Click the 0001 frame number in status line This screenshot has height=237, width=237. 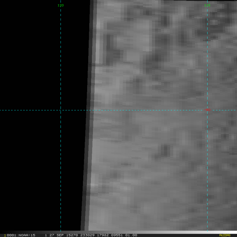pyautogui.click(x=11, y=235)
